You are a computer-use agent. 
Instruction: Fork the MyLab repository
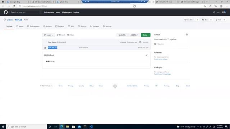click(218, 20)
